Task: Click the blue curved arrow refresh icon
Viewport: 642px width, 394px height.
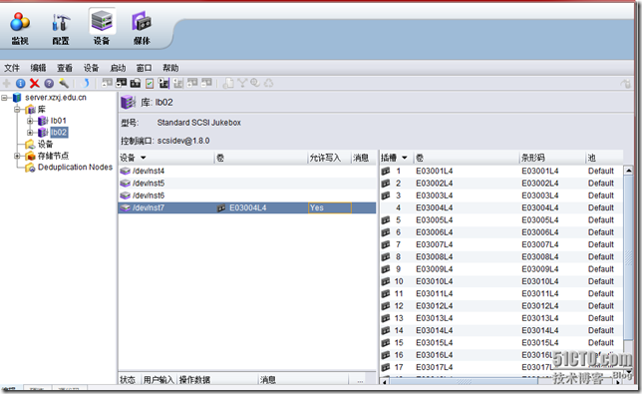Action: click(x=86, y=84)
